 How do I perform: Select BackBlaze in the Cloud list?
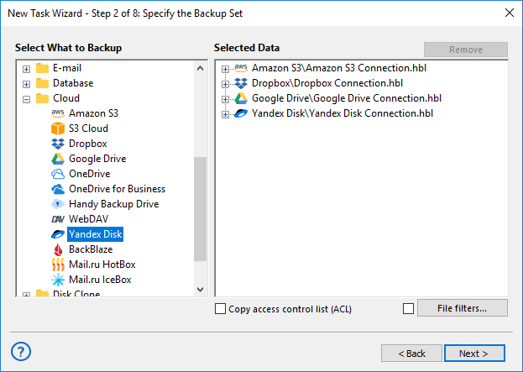91,249
